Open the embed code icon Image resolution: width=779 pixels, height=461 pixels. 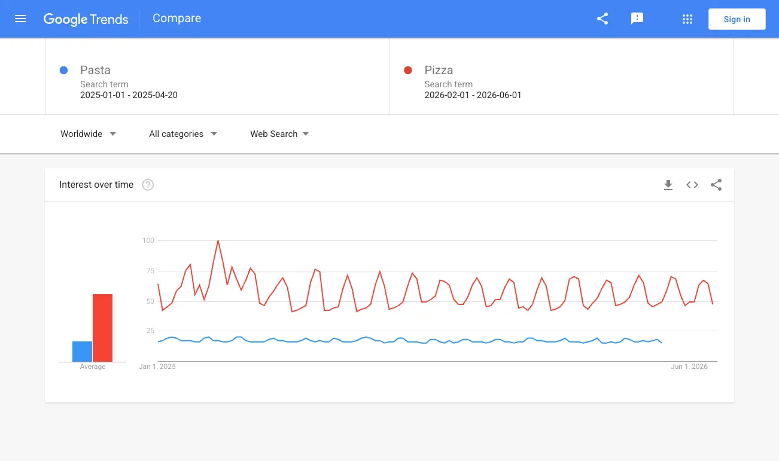[x=692, y=185]
